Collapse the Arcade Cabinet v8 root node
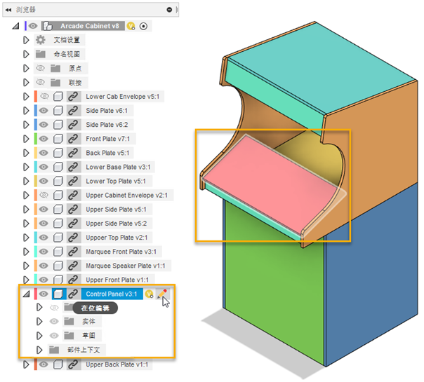 point(16,26)
